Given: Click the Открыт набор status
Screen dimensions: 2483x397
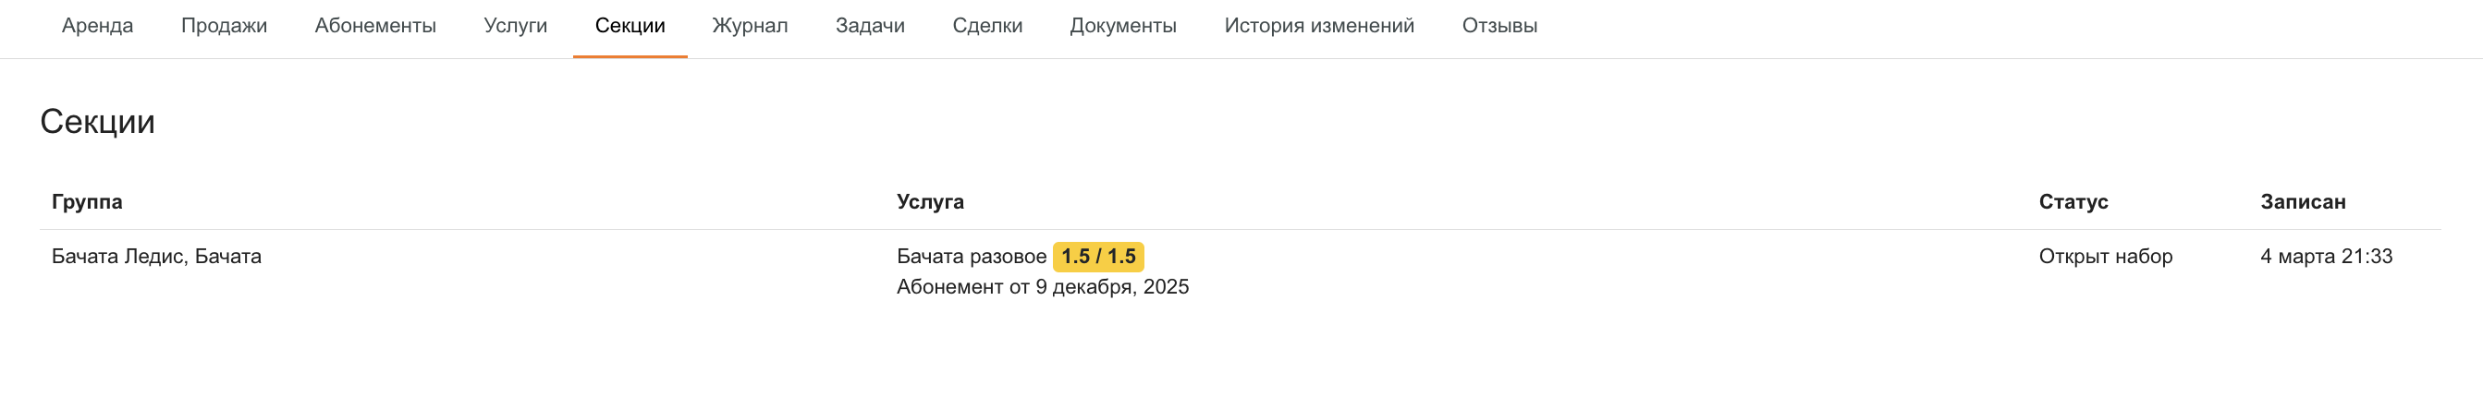Looking at the screenshot, I should click(x=2105, y=257).
